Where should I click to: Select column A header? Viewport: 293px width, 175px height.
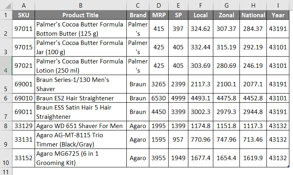(x=24, y=5)
